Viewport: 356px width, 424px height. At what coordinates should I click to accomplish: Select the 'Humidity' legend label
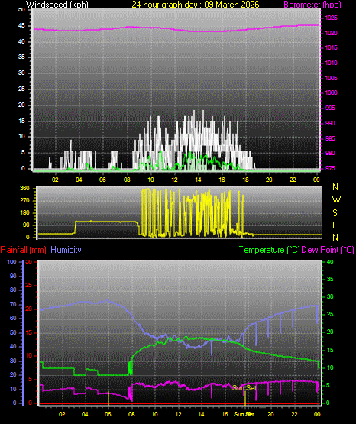[x=66, y=250]
